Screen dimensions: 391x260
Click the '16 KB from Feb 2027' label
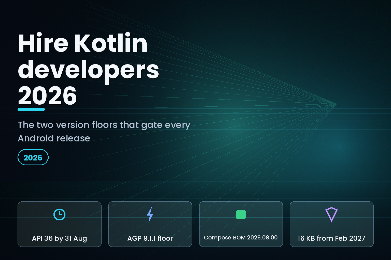click(331, 238)
